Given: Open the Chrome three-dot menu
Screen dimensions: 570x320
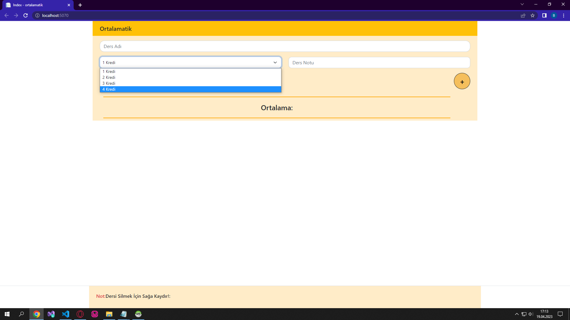Looking at the screenshot, I should 564,15.
